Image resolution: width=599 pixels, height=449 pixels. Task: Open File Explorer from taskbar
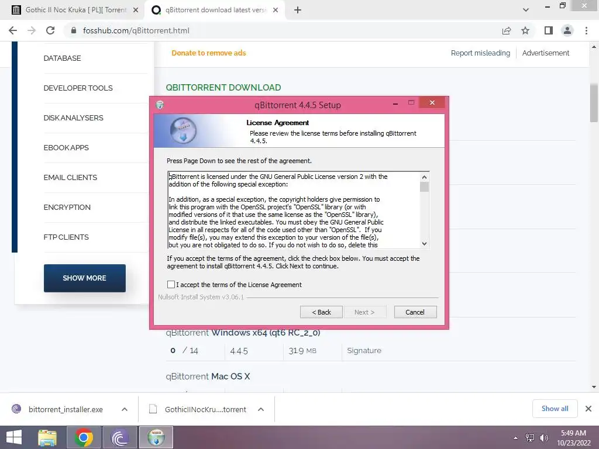click(x=47, y=437)
